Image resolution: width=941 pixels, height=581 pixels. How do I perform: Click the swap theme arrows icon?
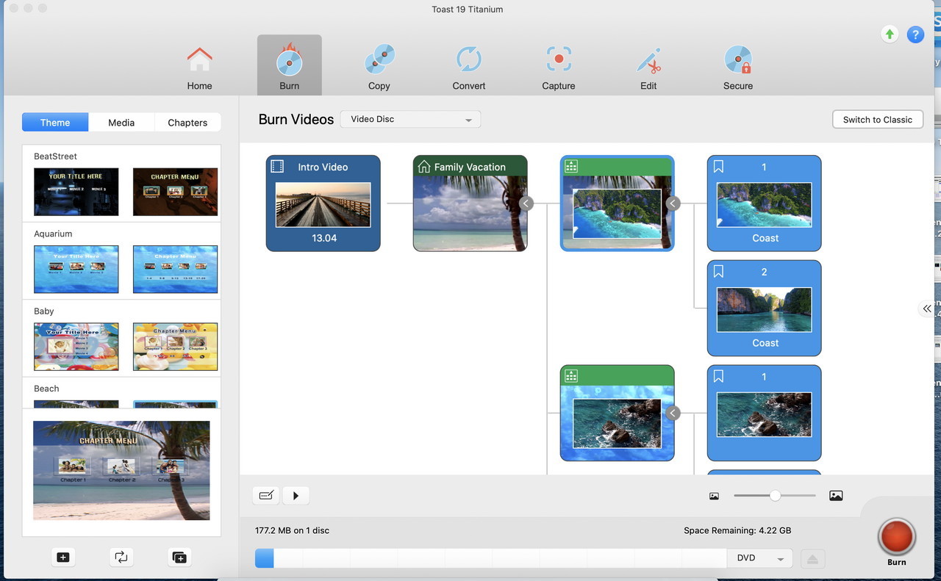tap(121, 557)
